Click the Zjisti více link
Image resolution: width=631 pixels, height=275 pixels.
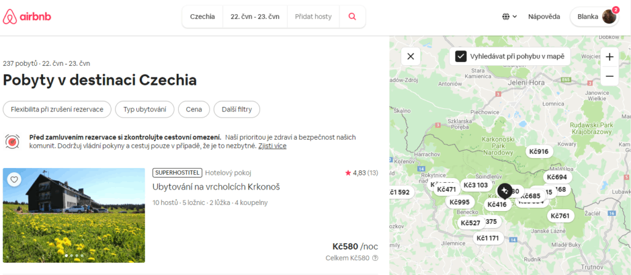point(272,146)
